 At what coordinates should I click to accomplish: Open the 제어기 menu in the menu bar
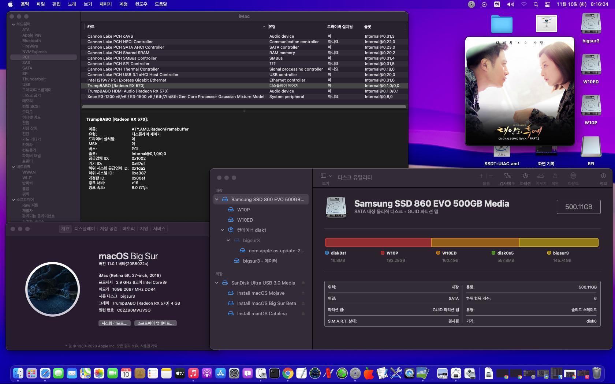[105, 4]
